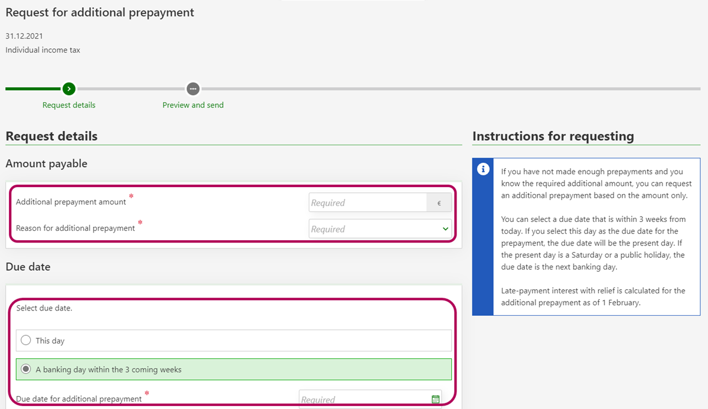
Task: Click the info icon in instructions panel
Action: tap(483, 169)
